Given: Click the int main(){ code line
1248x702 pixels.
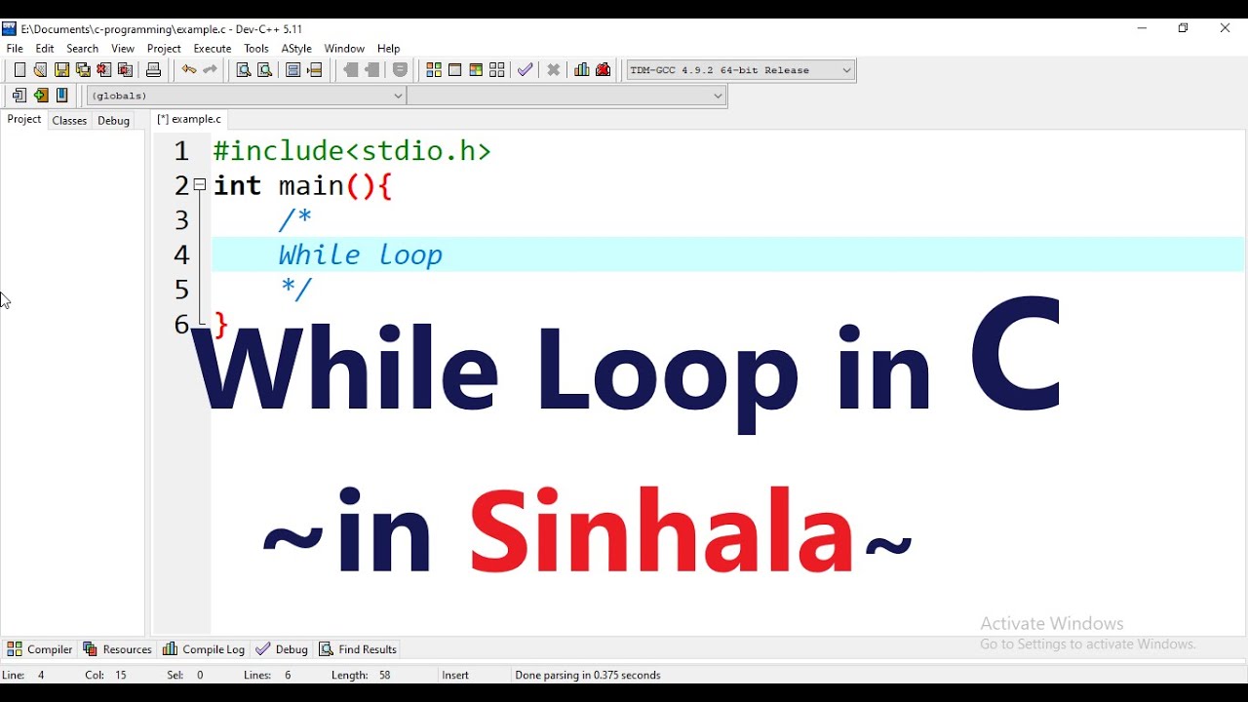Looking at the screenshot, I should pyautogui.click(x=302, y=186).
